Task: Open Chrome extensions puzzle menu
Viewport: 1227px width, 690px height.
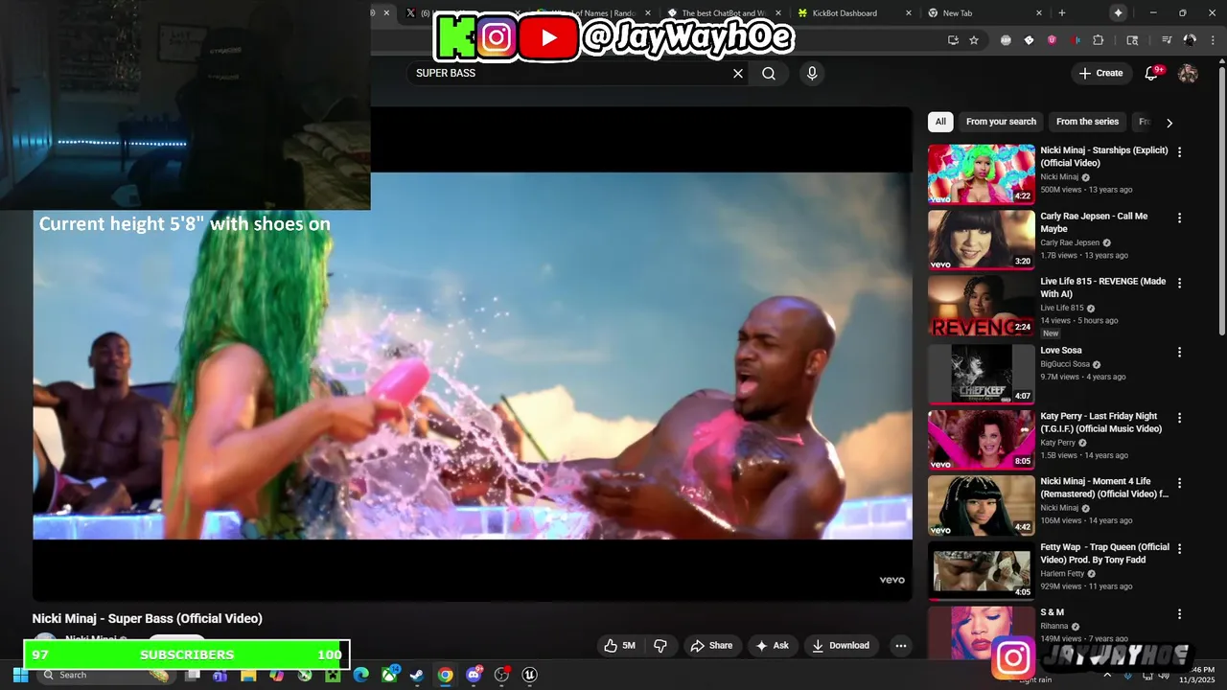Action: coord(1099,40)
